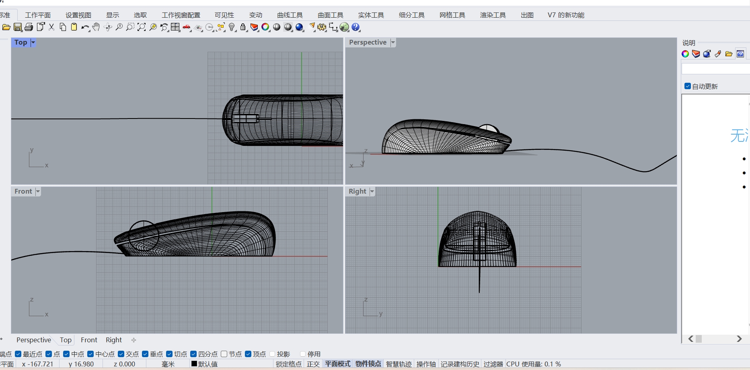Click the Save file floppy disk icon
750x370 pixels.
coord(18,27)
